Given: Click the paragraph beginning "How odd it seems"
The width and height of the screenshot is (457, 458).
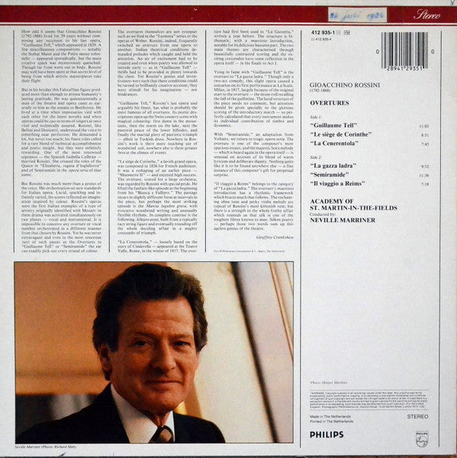Looking at the screenshot, I should pyautogui.click(x=61, y=56).
